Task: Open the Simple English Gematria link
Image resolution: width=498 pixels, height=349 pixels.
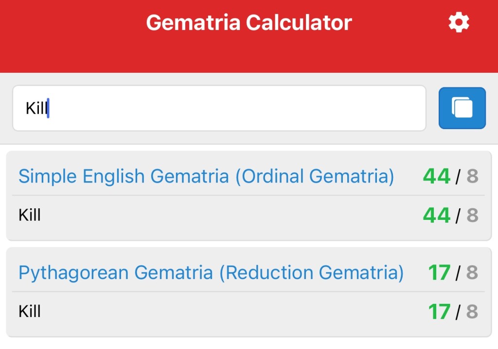Action: click(124, 176)
